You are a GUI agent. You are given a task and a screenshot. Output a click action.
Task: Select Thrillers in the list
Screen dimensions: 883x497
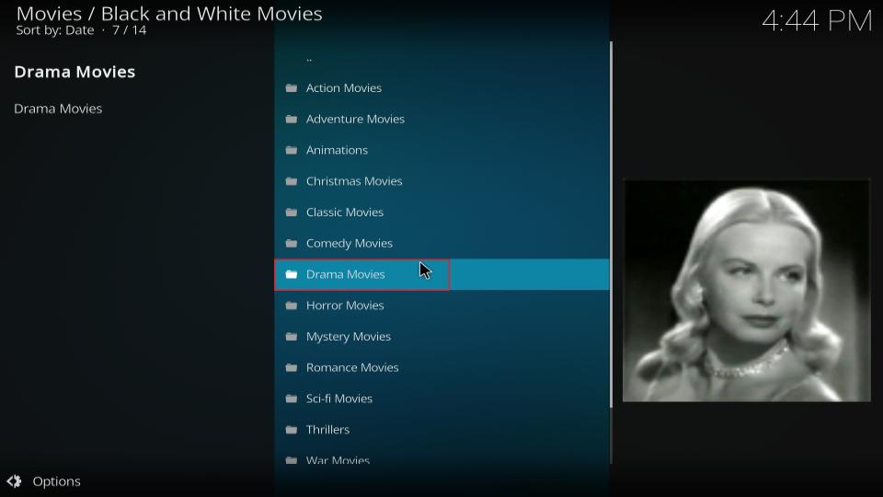(x=441, y=430)
